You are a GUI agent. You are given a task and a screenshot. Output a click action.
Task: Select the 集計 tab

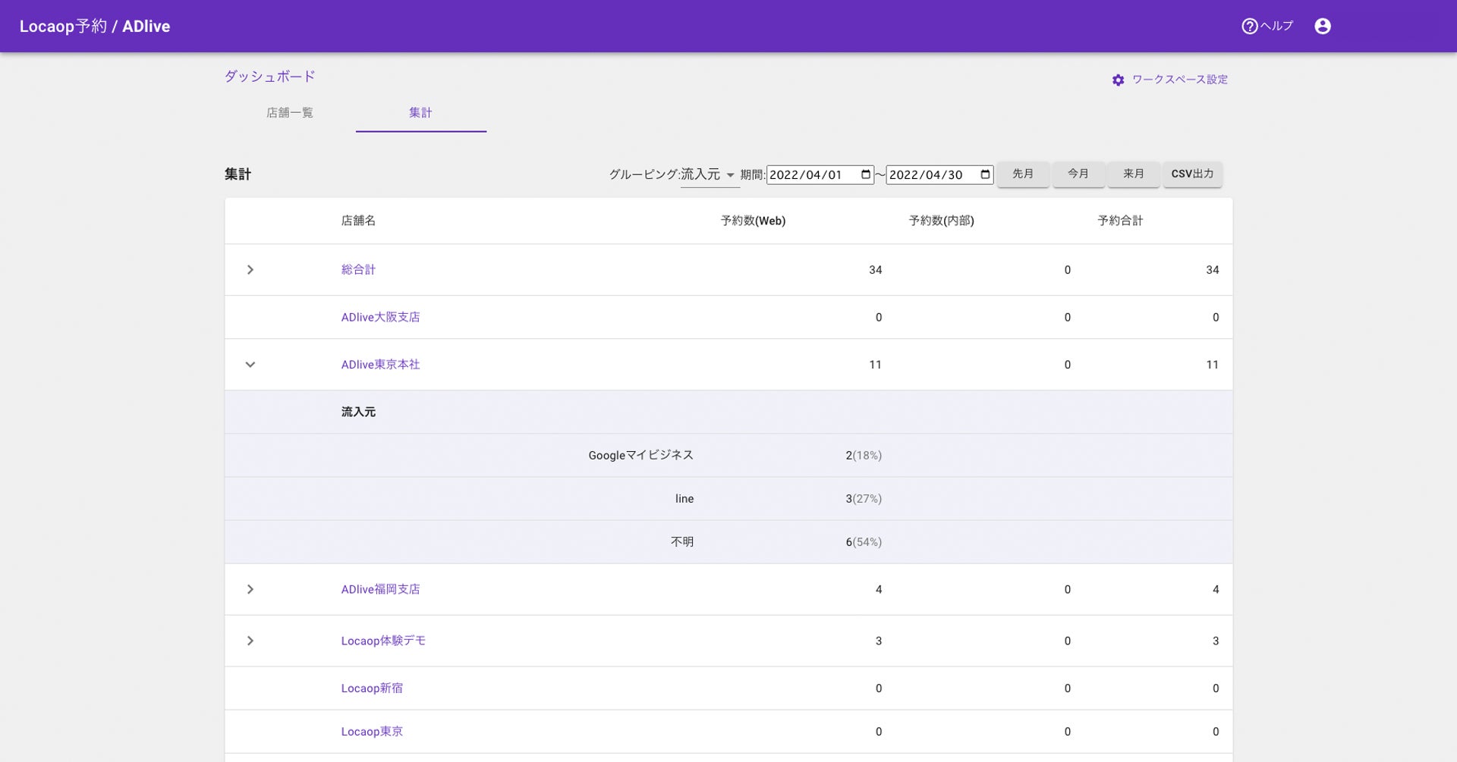point(420,113)
